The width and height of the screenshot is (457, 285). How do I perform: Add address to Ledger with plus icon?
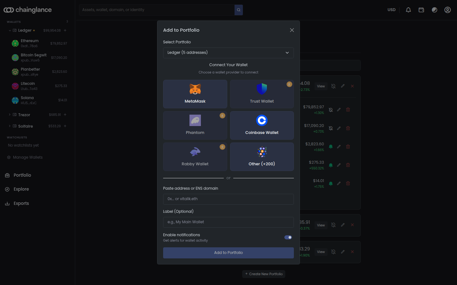click(65, 30)
